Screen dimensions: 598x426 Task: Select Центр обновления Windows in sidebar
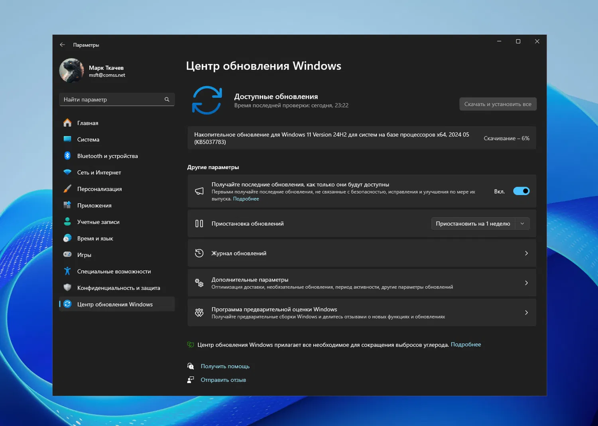117,304
